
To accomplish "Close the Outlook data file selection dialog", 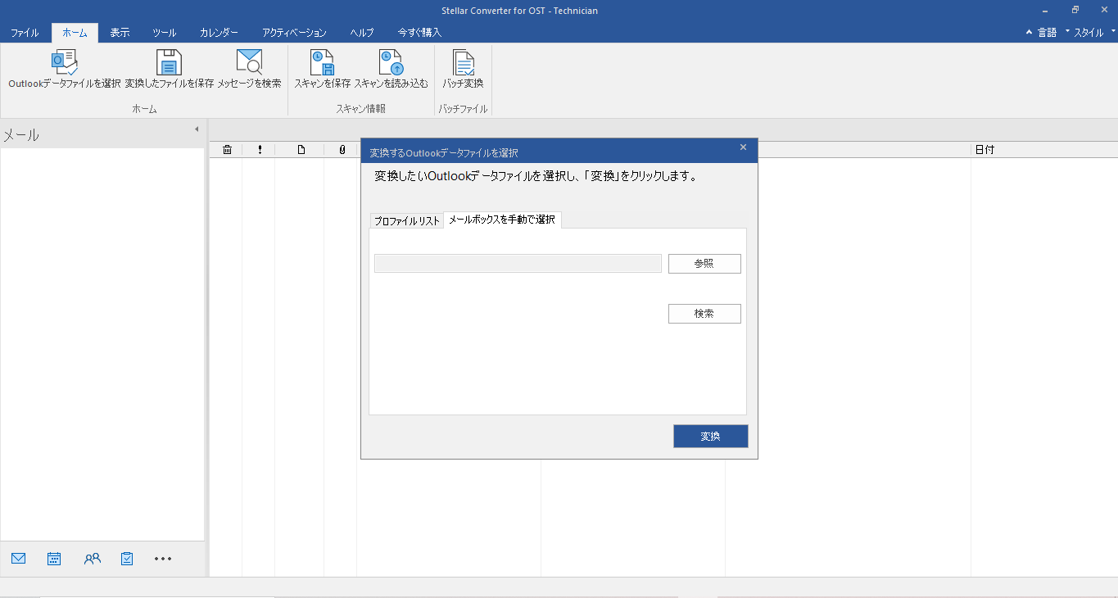I will 743,147.
